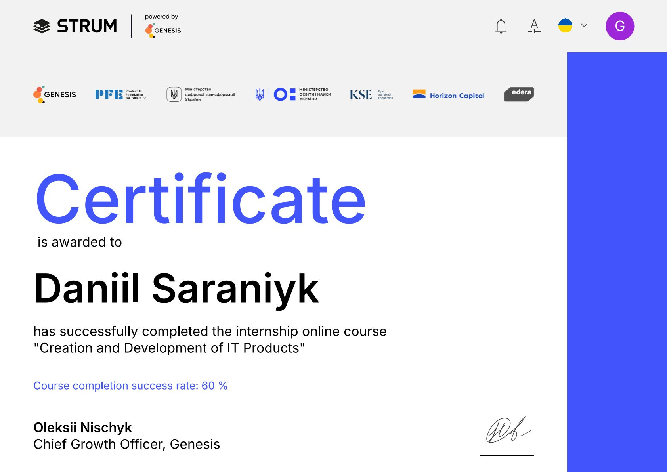Viewport: 667px width, 472px height.
Task: Click the Genesis partner logo
Action: (x=55, y=94)
